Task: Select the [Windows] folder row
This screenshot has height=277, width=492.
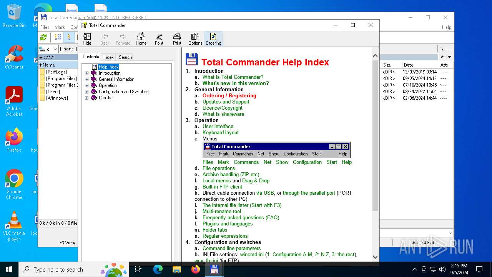Action: pos(58,98)
